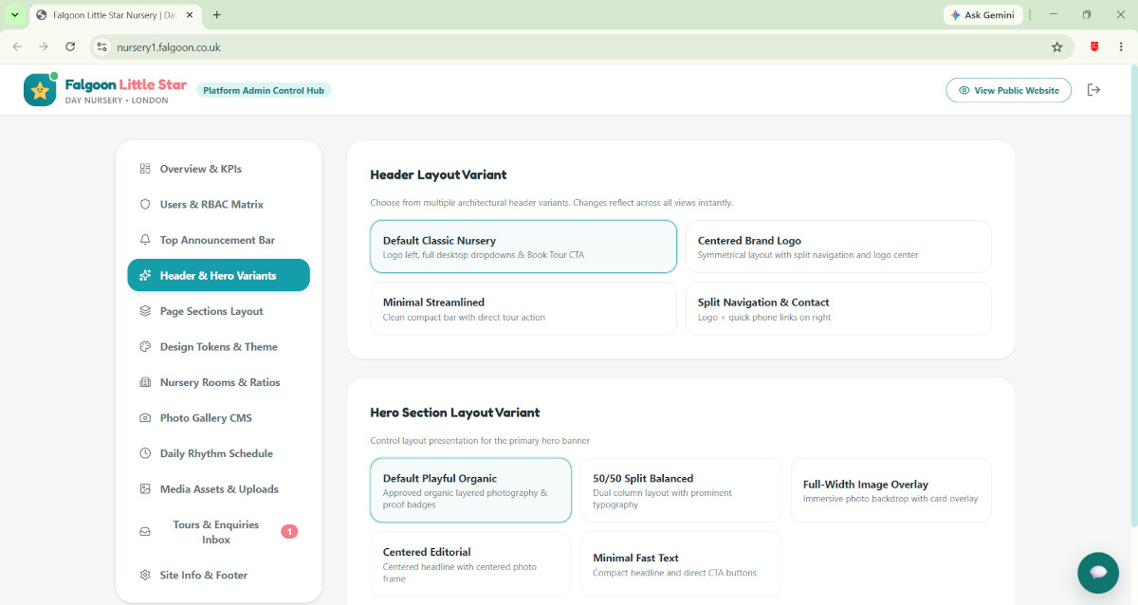Open the tab search dropdown arrow
The height and width of the screenshot is (605, 1138).
(x=14, y=15)
